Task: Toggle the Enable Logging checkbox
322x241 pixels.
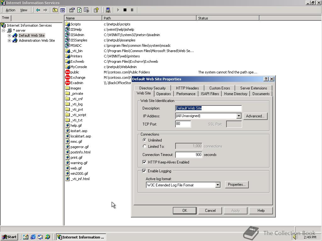Action: tap(144, 171)
